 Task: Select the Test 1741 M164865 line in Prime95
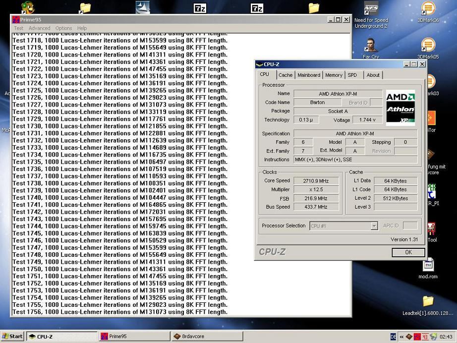[x=120, y=205]
